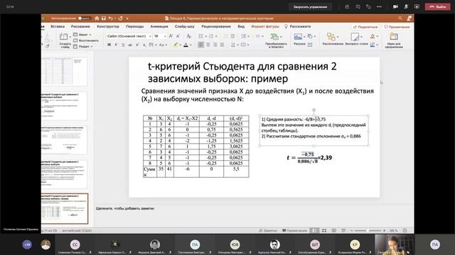Open Teams more actions ellipsis

pyautogui.click(x=379, y=6)
